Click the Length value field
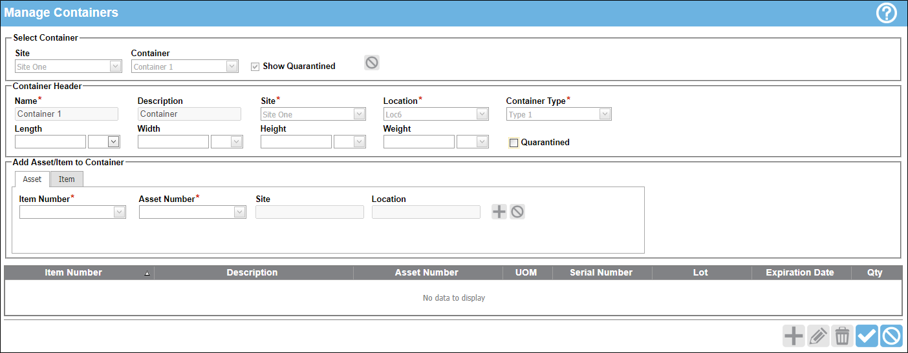 [50, 142]
